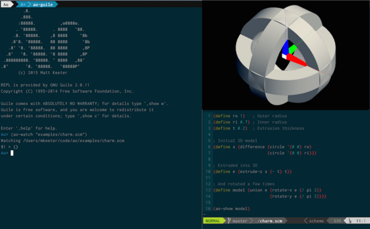Image resolution: width=370 pixels, height=229 pixels.
Task: Click the ao-watch command line in REPL
Action: 44,135
